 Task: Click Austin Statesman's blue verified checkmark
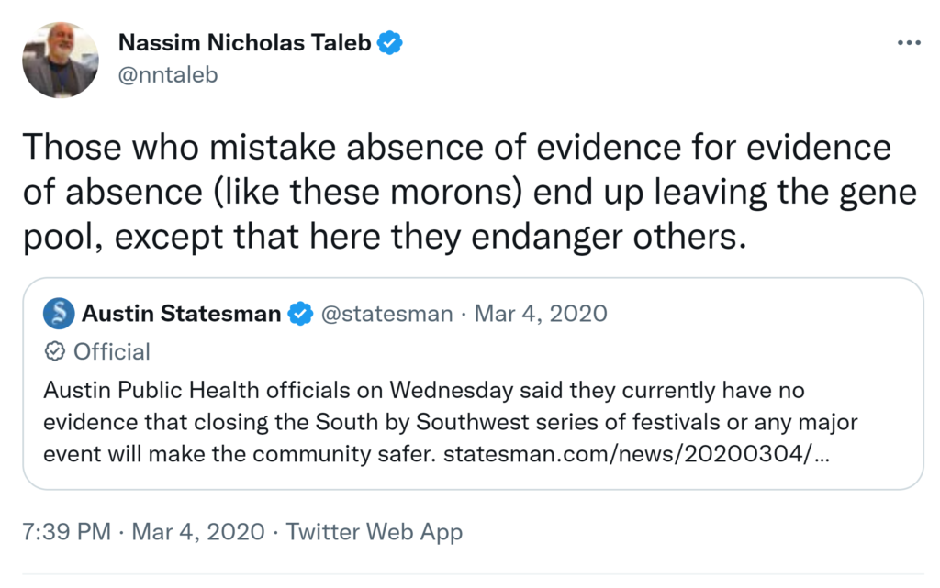pos(300,314)
